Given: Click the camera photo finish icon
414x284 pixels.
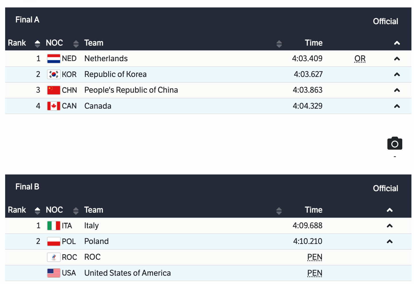Looking at the screenshot, I should pyautogui.click(x=395, y=143).
